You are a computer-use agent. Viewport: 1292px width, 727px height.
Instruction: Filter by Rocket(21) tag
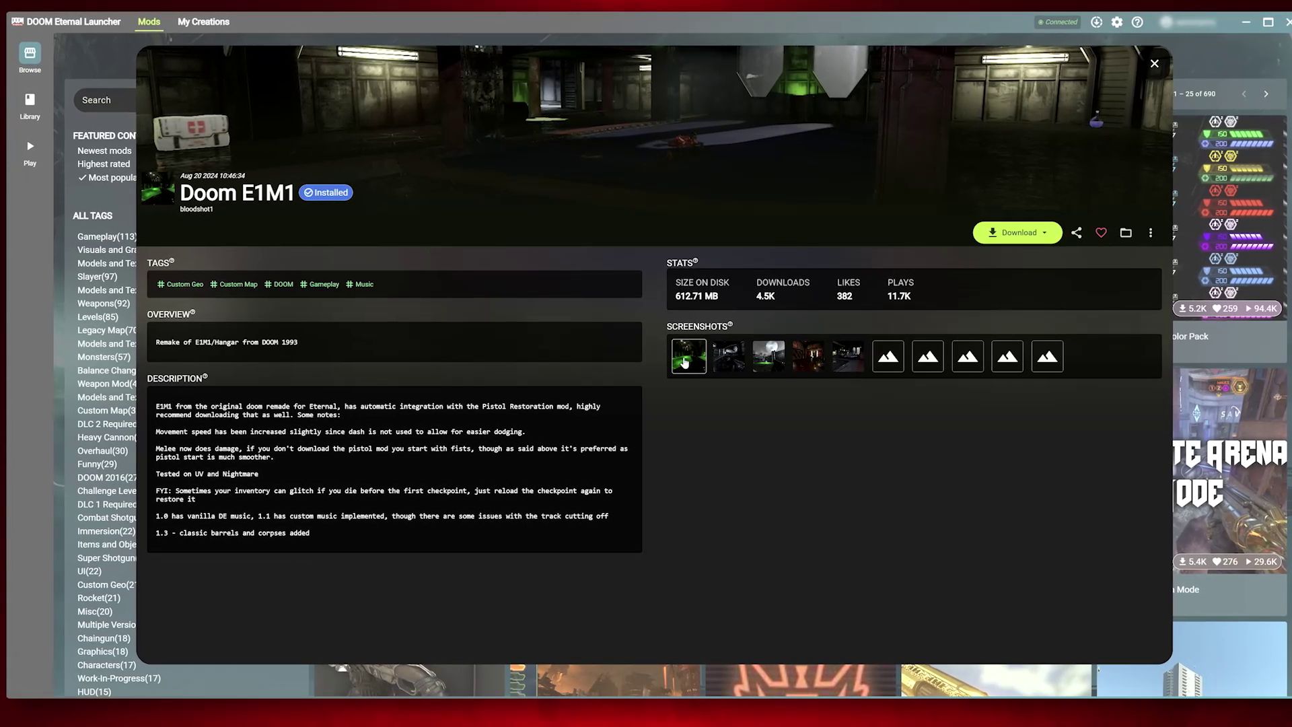[x=99, y=598]
